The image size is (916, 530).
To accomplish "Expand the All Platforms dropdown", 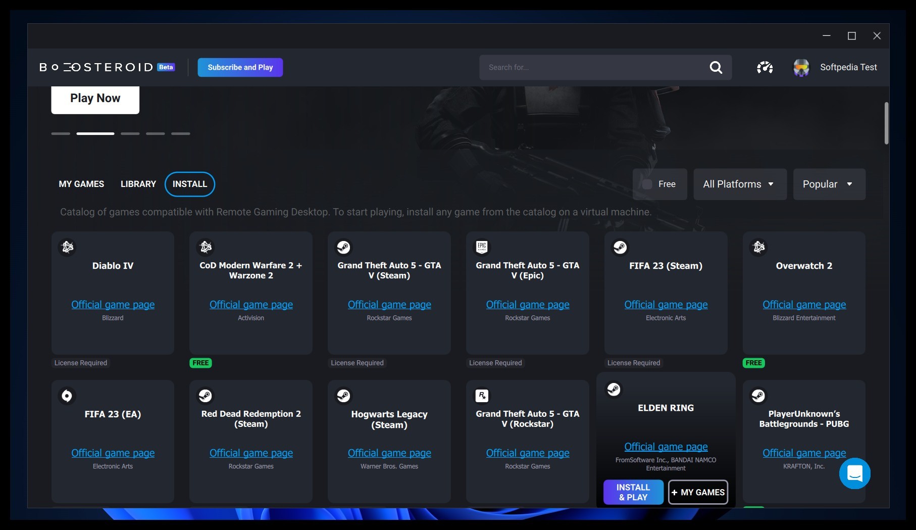I will (x=740, y=184).
